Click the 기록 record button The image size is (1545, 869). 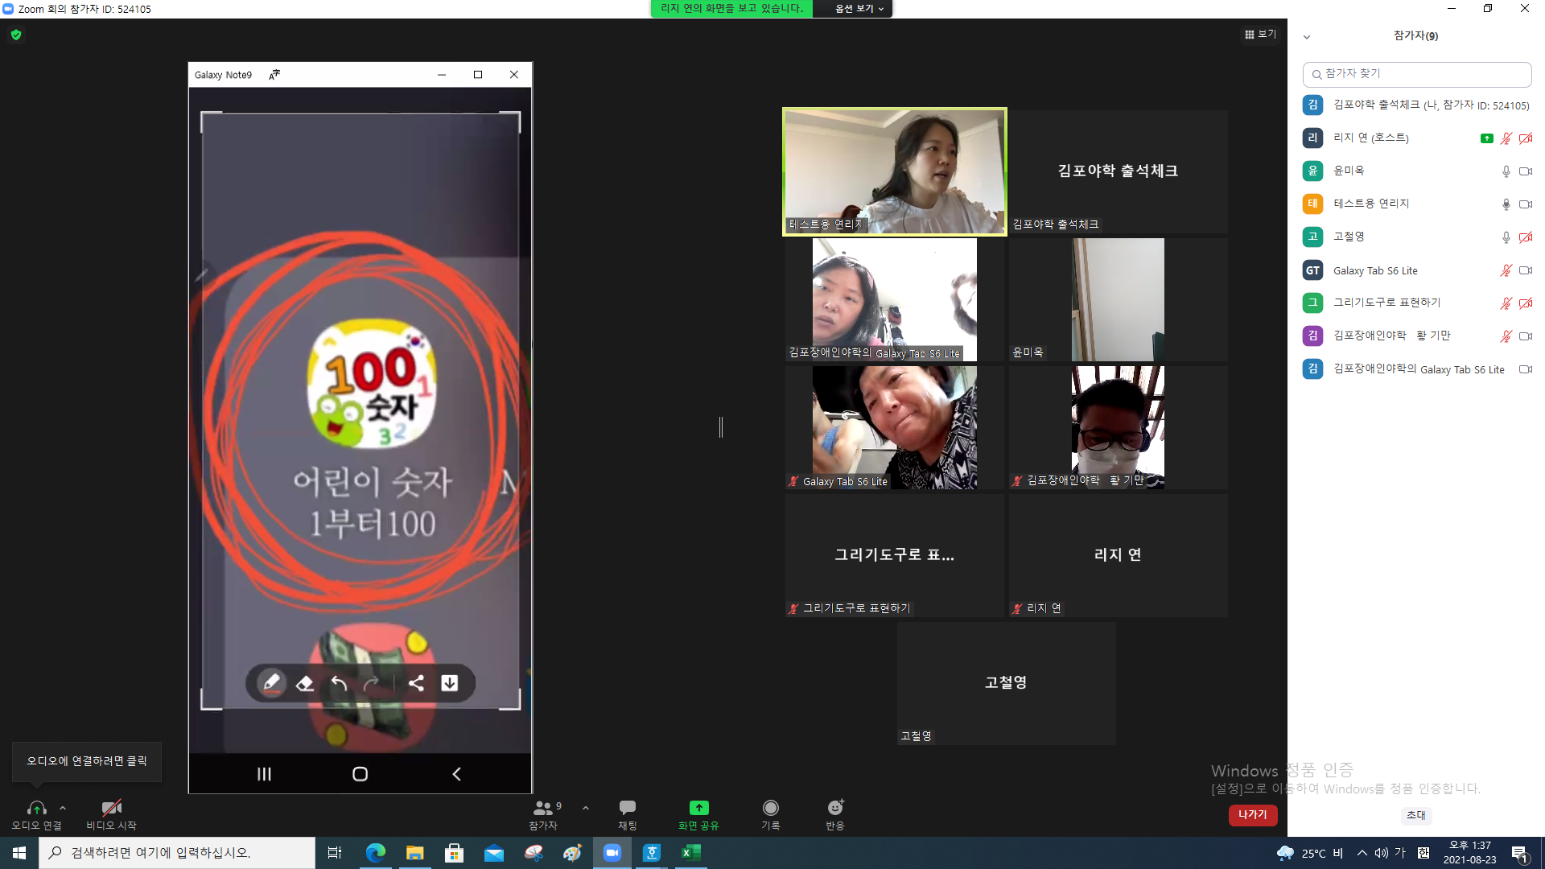click(771, 814)
